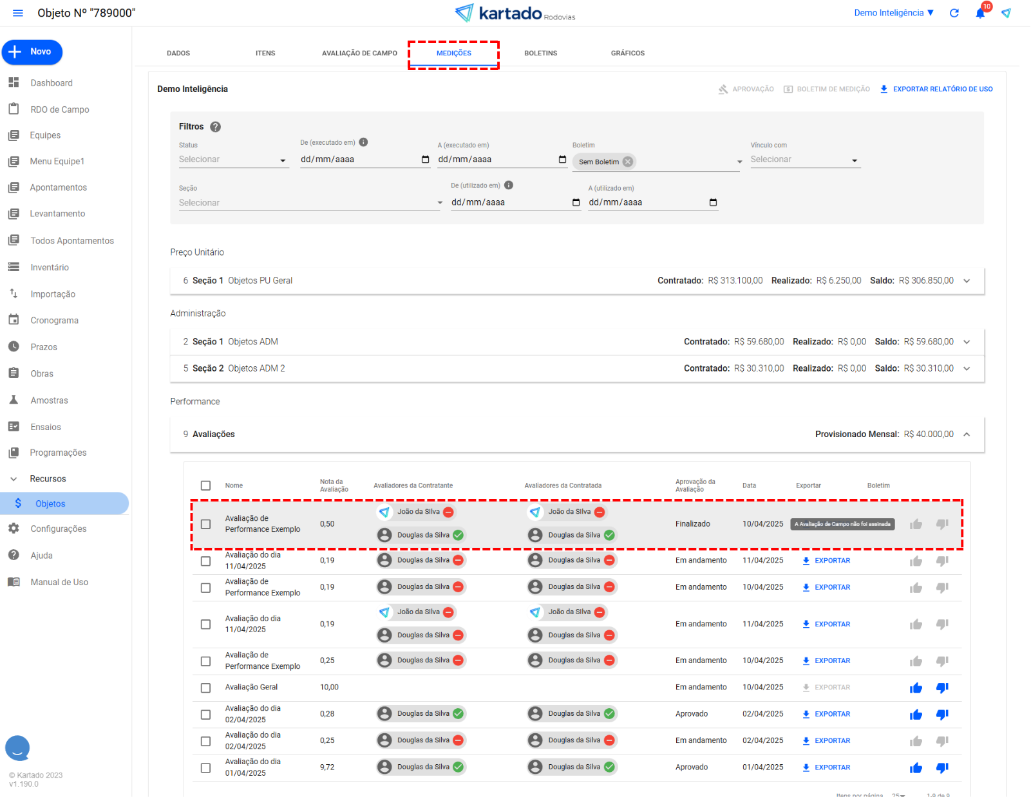Screen dimensions: 1031x797
Task: Switch to the Boletins tab
Action: [x=540, y=53]
